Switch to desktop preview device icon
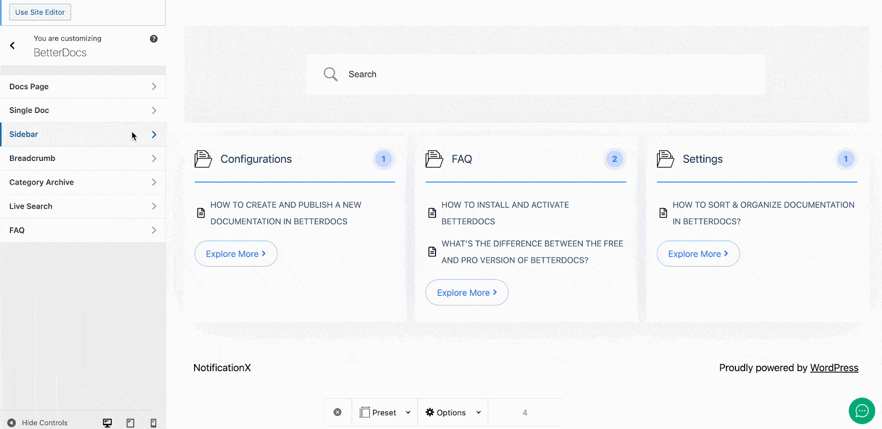 pos(107,423)
